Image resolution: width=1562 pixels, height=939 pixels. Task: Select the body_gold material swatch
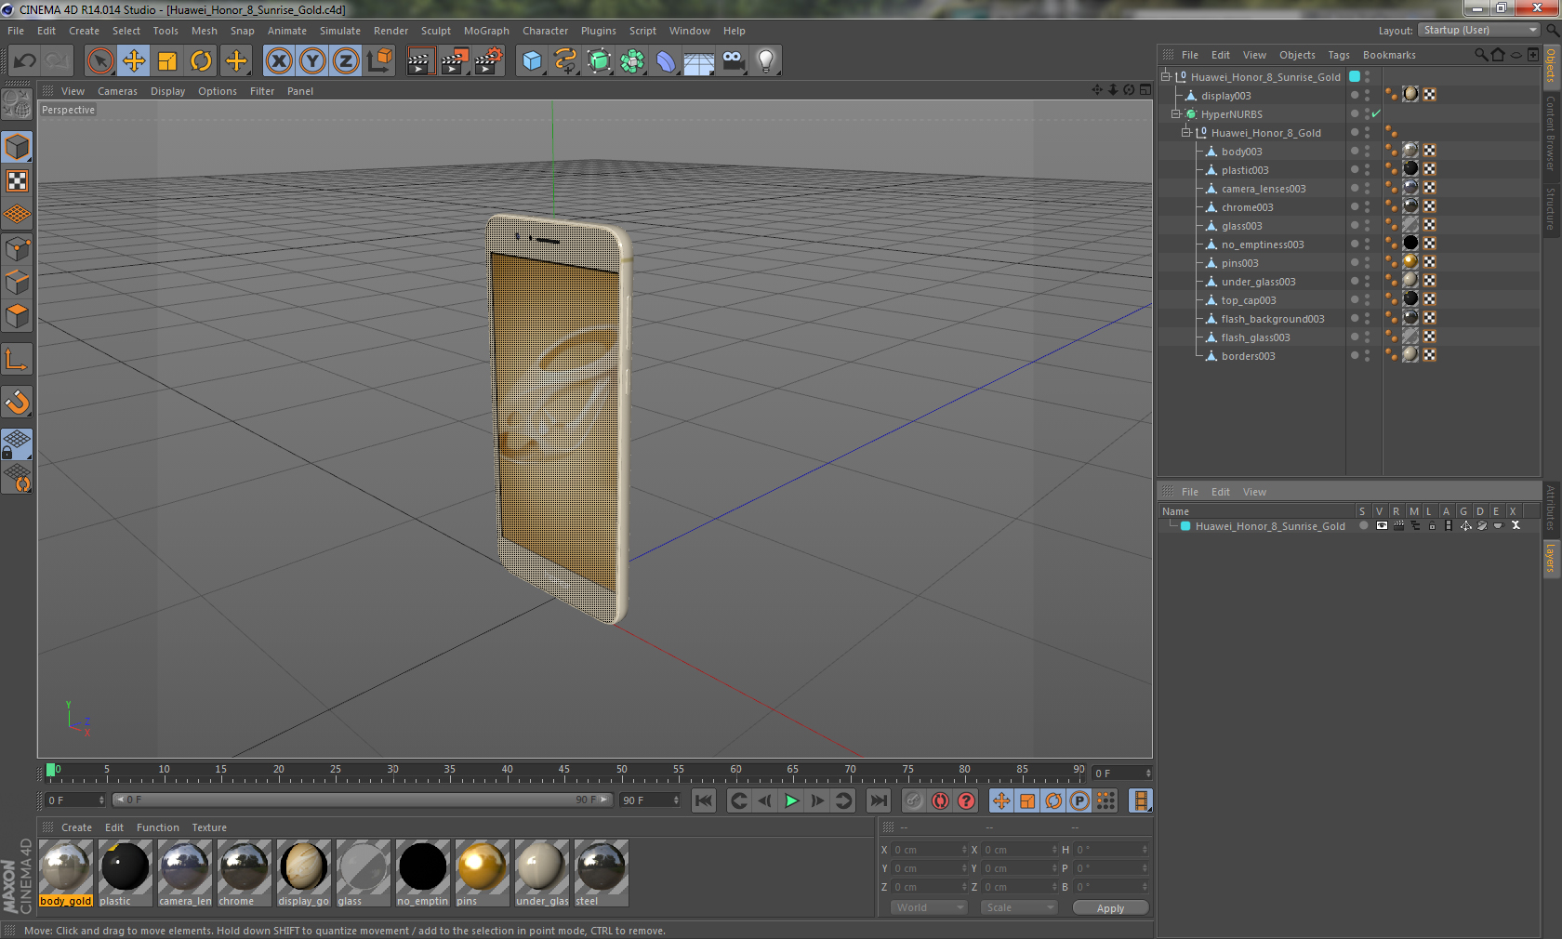click(x=66, y=873)
